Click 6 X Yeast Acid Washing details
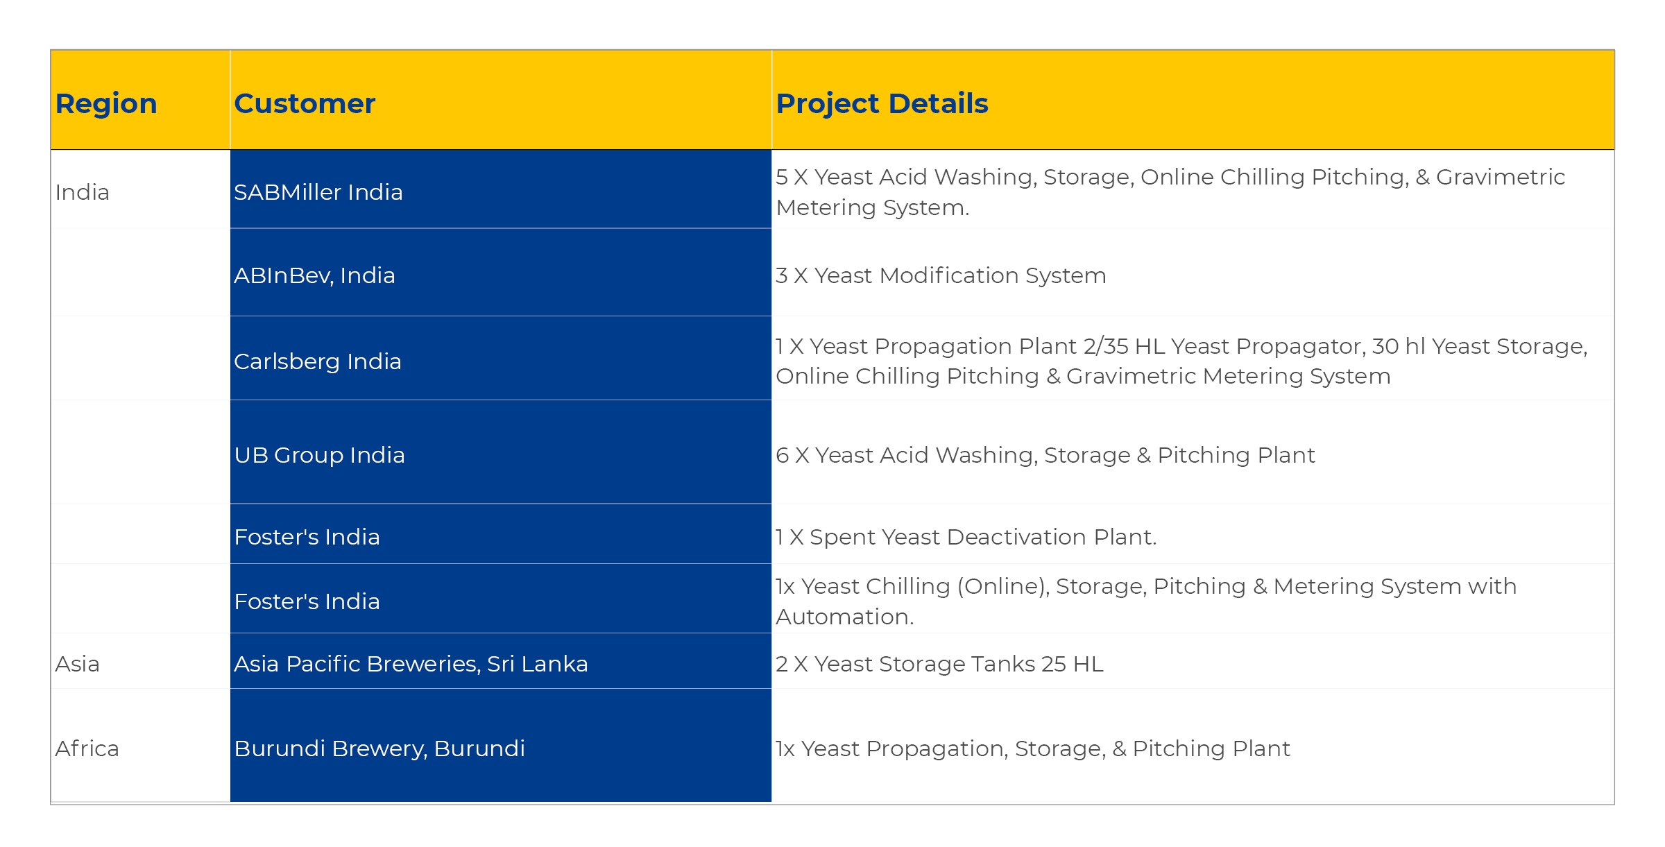 point(1045,455)
